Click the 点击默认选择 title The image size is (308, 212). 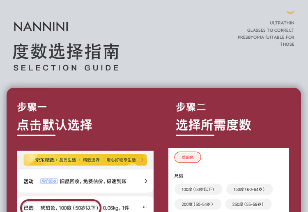(55, 125)
